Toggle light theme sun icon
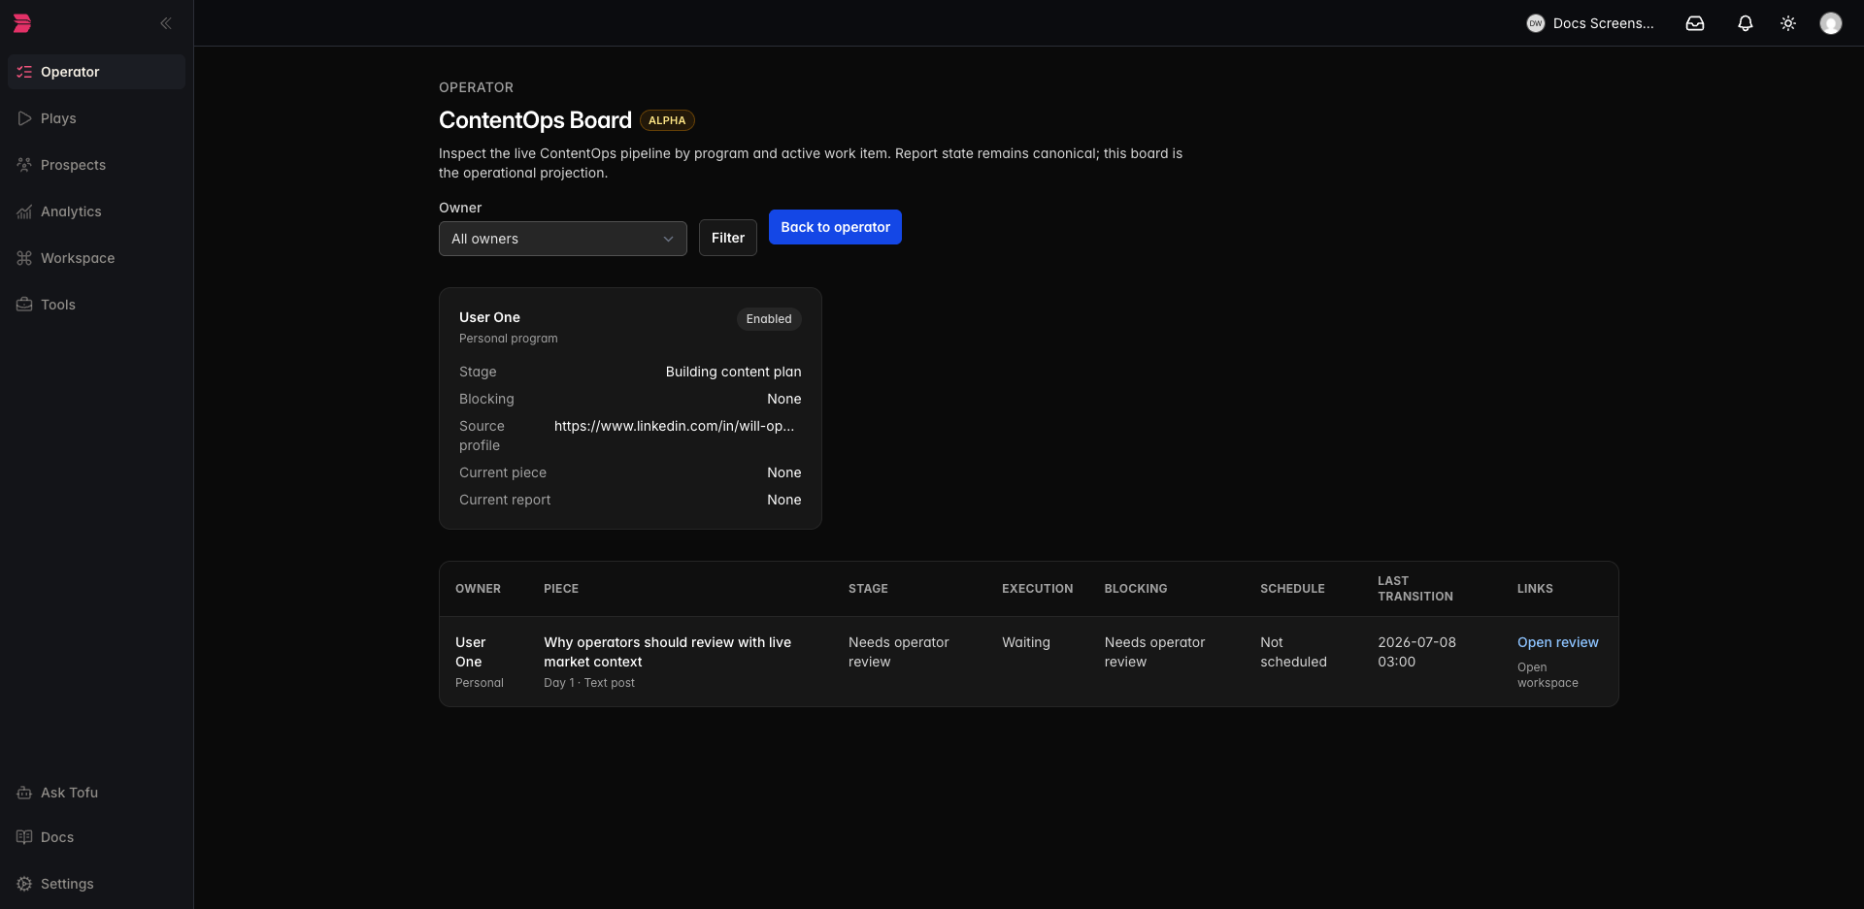1864x909 pixels. [x=1788, y=23]
